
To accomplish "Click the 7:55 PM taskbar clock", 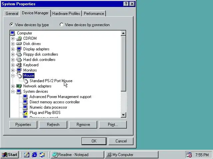I will point(202,155).
